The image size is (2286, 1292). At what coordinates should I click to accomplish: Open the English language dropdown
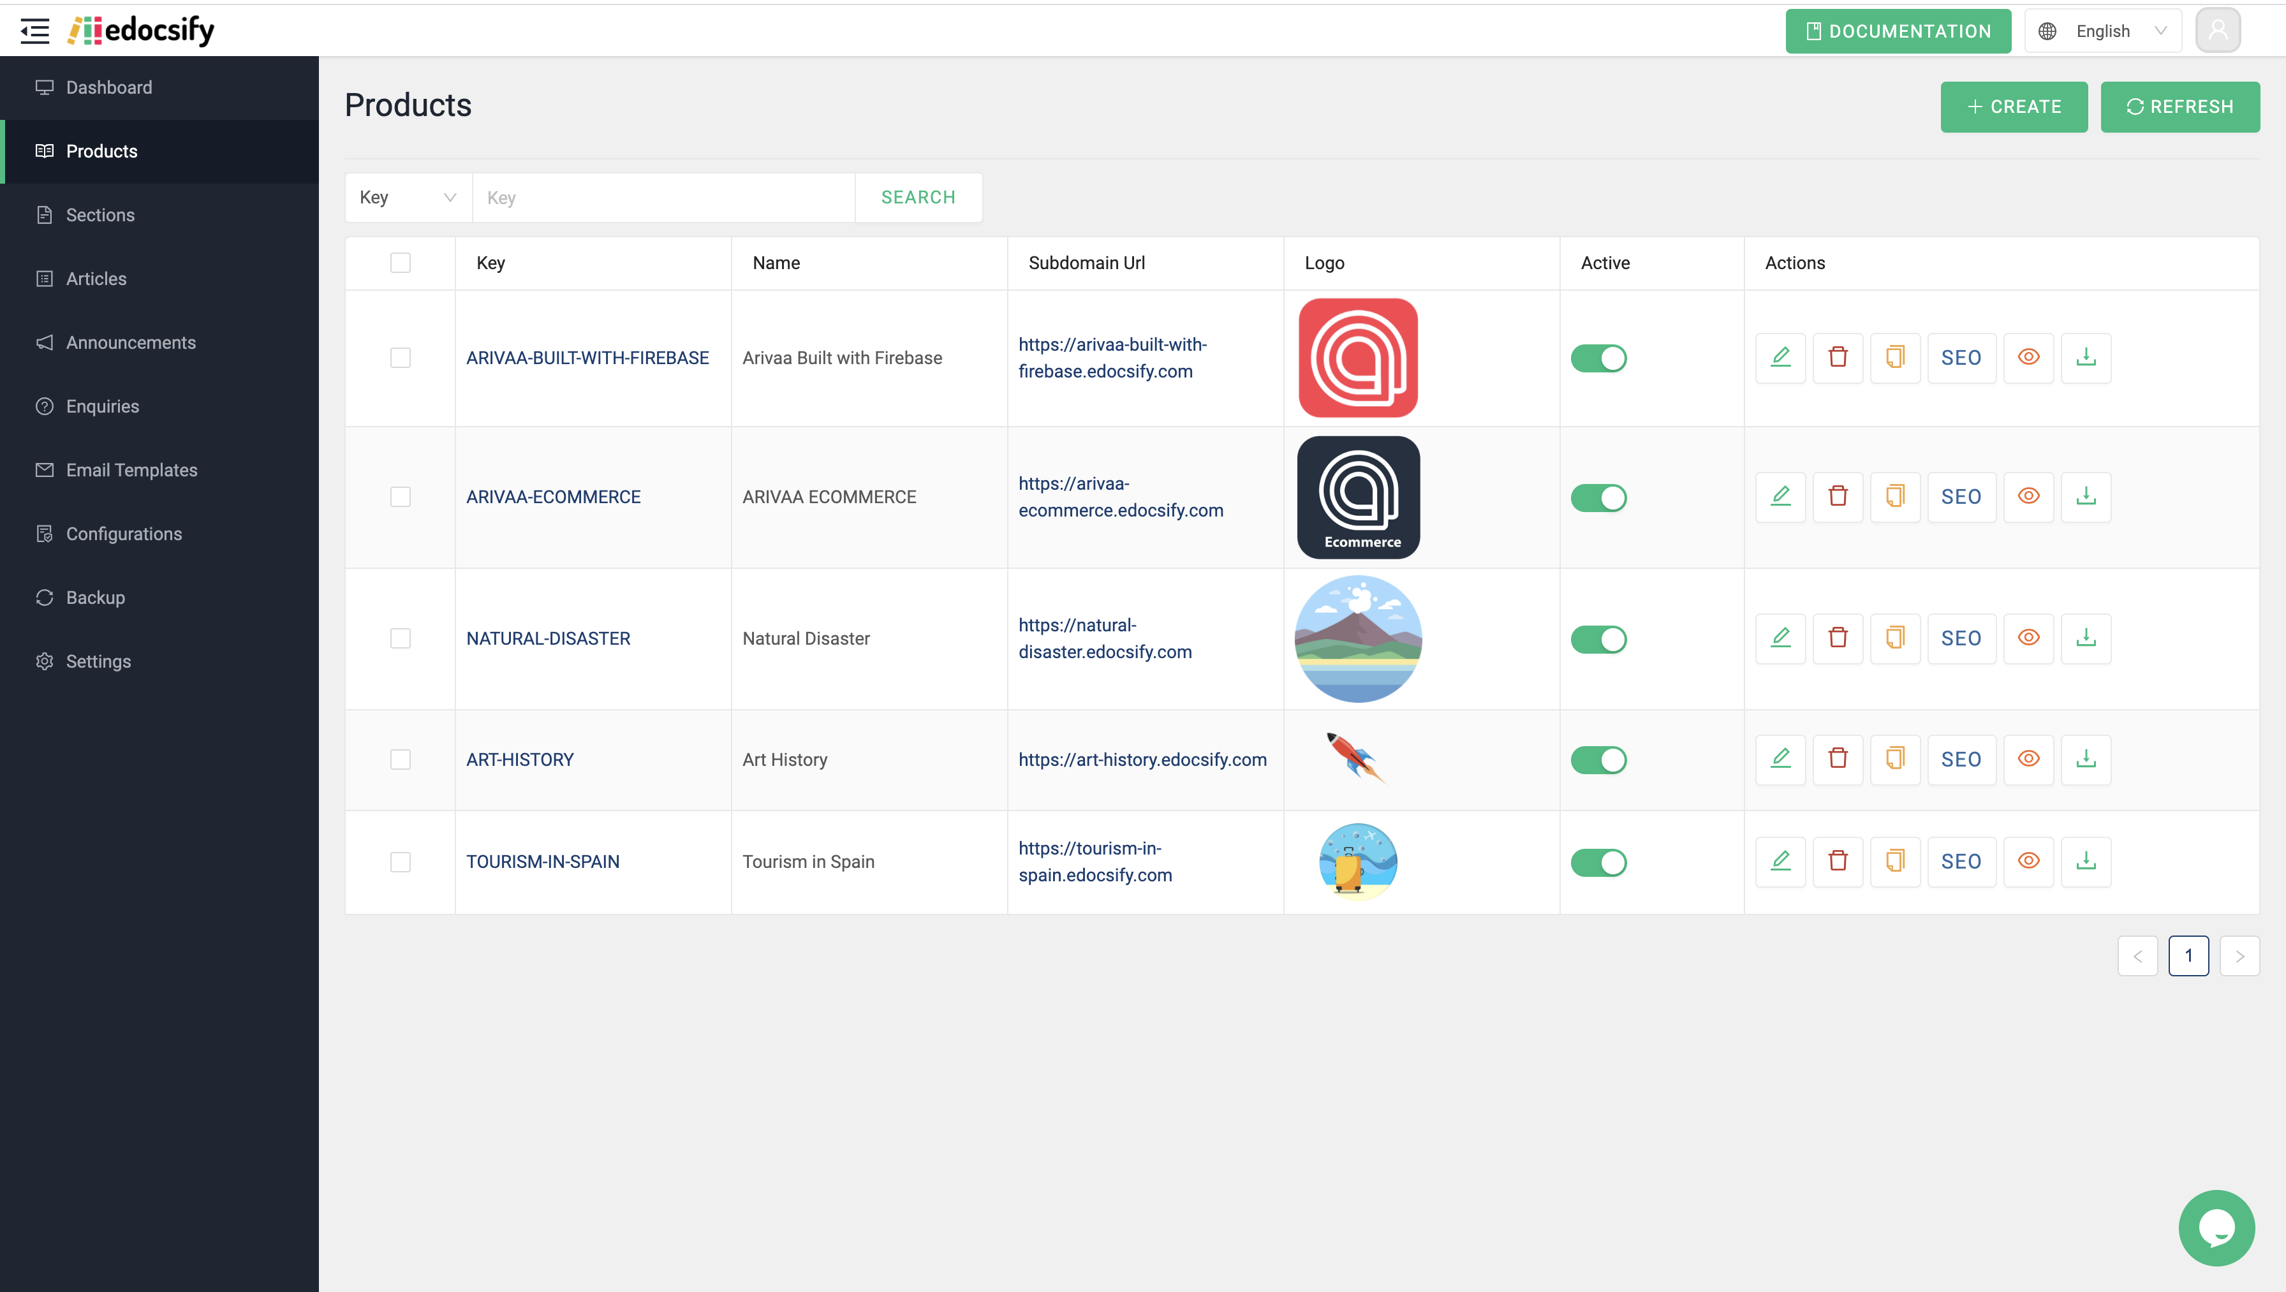[2102, 31]
